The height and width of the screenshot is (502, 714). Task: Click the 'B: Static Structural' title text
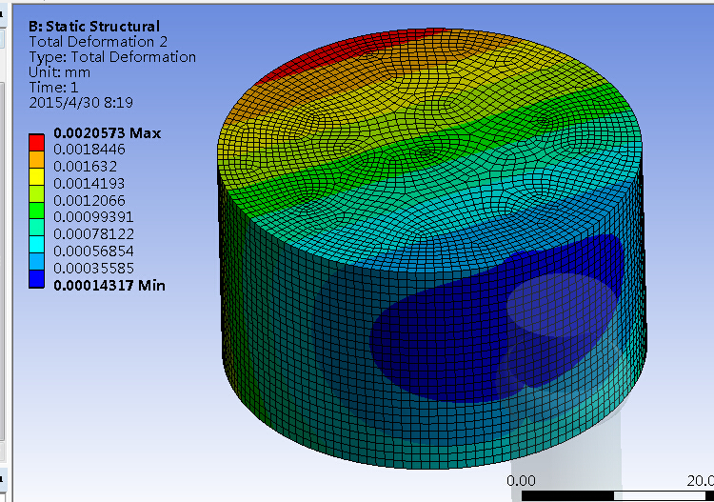tap(94, 27)
